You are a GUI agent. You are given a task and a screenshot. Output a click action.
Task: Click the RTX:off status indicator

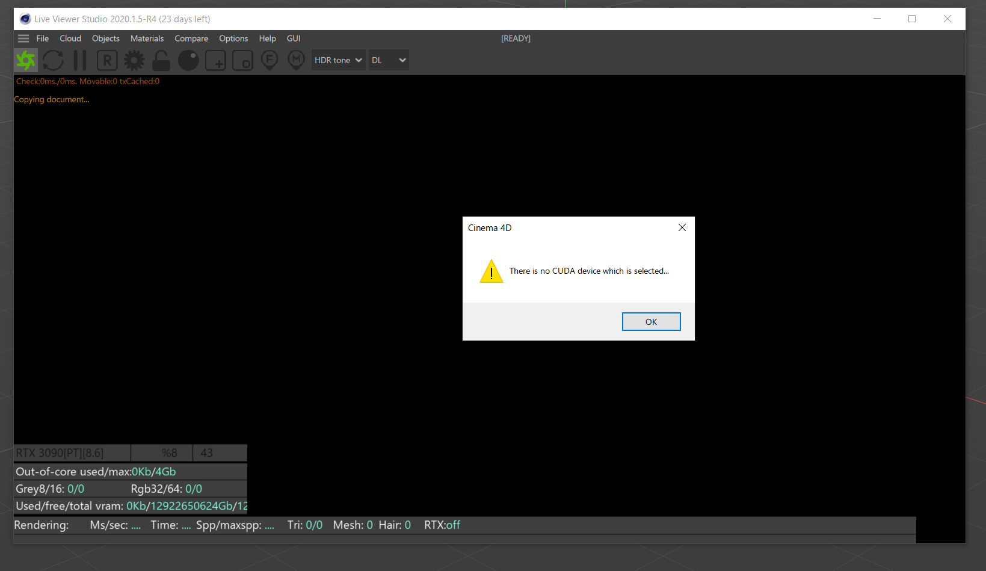coord(442,525)
